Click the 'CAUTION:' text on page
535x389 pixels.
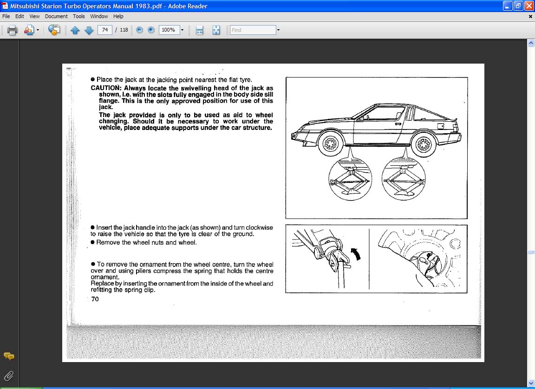106,88
